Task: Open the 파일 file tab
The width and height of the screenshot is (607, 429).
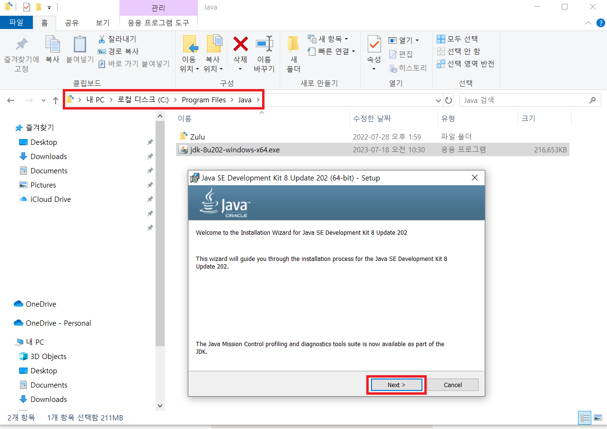Action: coord(16,22)
